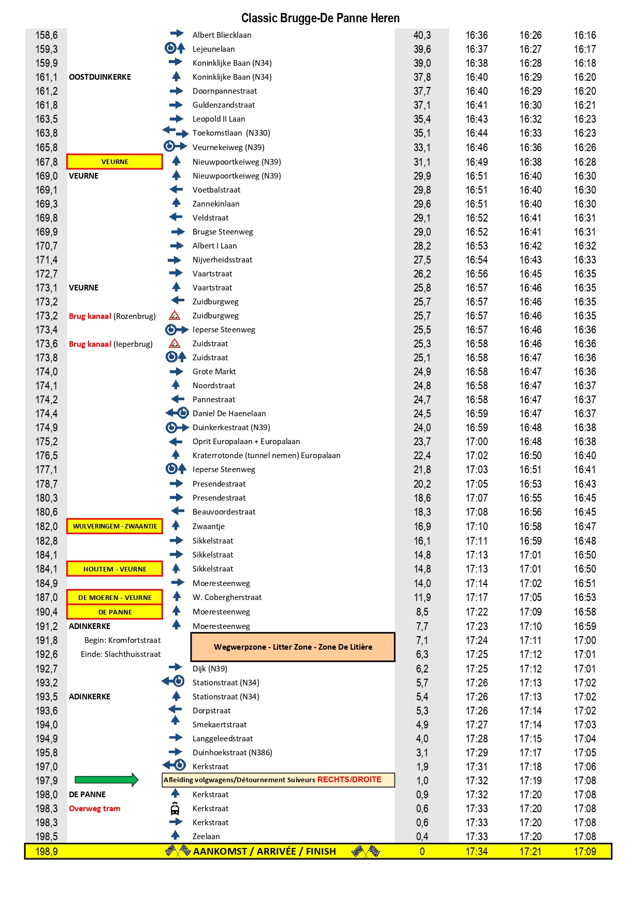642x908 pixels.
Task: Click the AANKOMST / ARRIVÉE / FINISH text
Action: point(265,851)
